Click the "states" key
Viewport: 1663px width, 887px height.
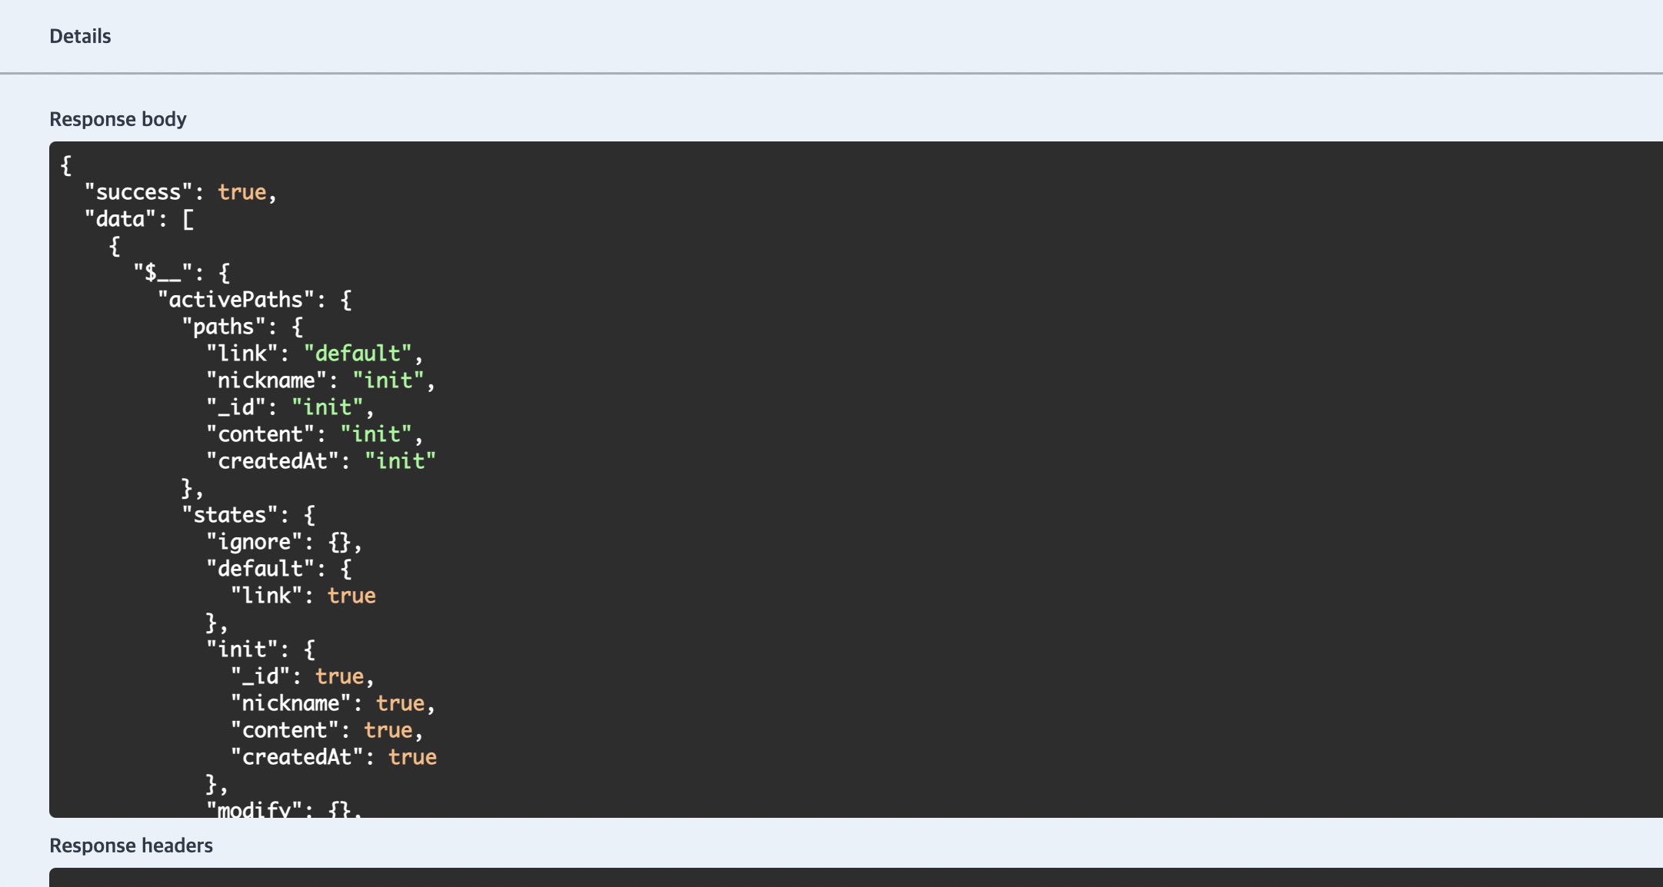(229, 515)
